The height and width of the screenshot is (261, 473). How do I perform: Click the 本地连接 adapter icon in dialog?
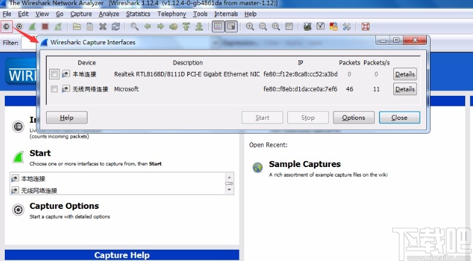(x=66, y=74)
